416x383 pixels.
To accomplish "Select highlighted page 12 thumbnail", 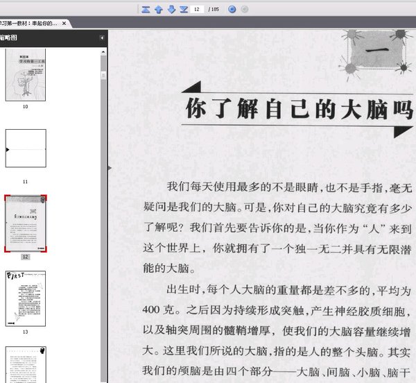I will pyautogui.click(x=26, y=223).
